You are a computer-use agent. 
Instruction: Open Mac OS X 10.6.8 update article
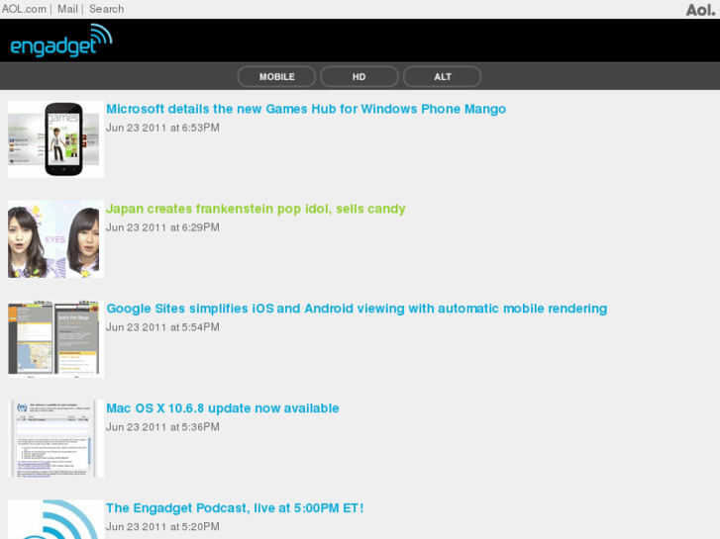223,408
